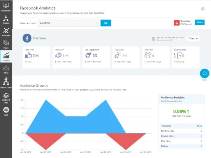
Task: Click the 353 Post Engagement value
Action: coord(95,55)
